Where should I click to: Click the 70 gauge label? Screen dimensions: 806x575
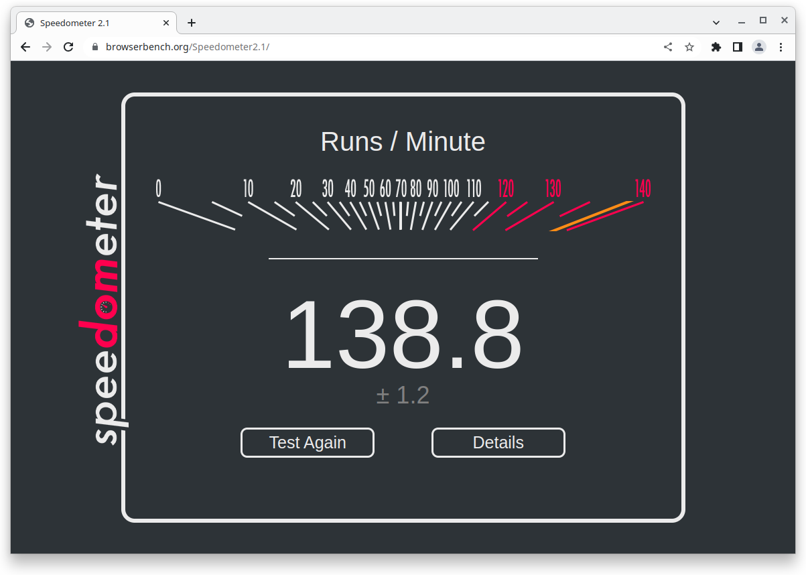pyautogui.click(x=401, y=189)
